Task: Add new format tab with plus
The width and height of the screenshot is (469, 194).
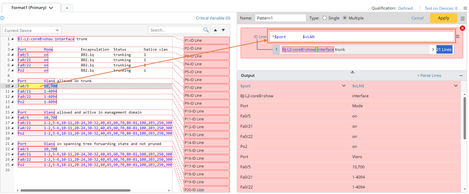Action: coord(67,8)
